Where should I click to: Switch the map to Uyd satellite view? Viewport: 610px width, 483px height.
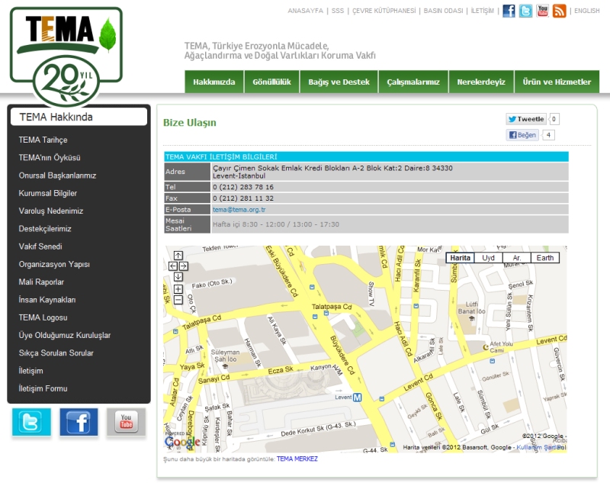[x=488, y=258]
